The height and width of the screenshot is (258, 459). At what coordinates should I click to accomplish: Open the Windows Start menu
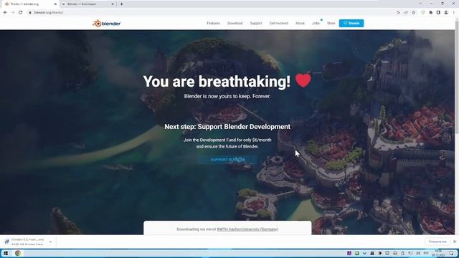coord(5,253)
